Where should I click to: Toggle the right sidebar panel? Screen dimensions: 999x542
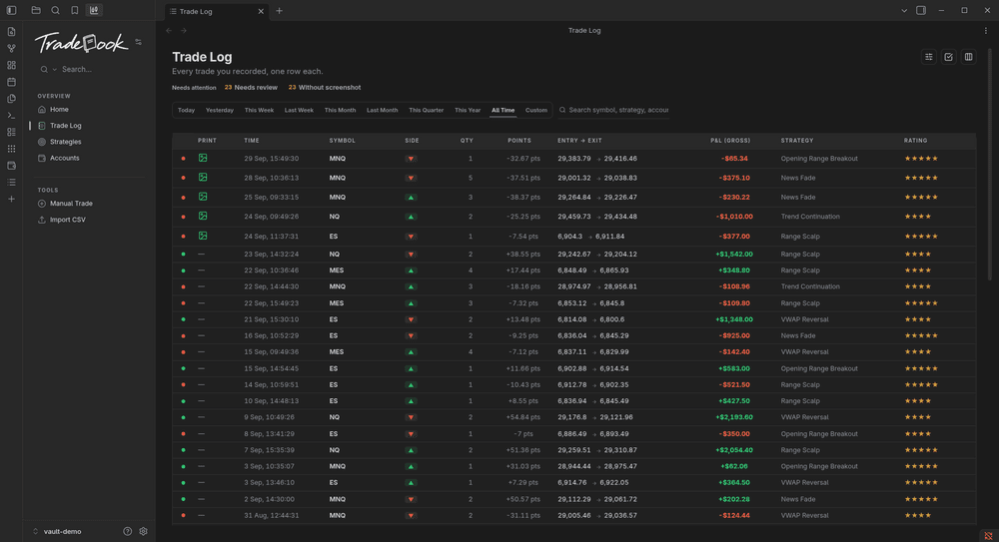tap(921, 10)
